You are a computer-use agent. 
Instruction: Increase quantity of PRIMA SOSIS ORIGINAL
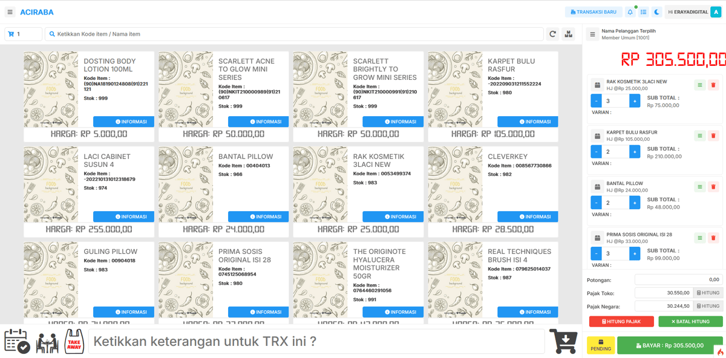tap(635, 253)
